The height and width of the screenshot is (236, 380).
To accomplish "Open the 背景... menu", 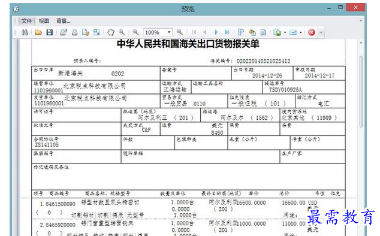I will pyautogui.click(x=64, y=21).
